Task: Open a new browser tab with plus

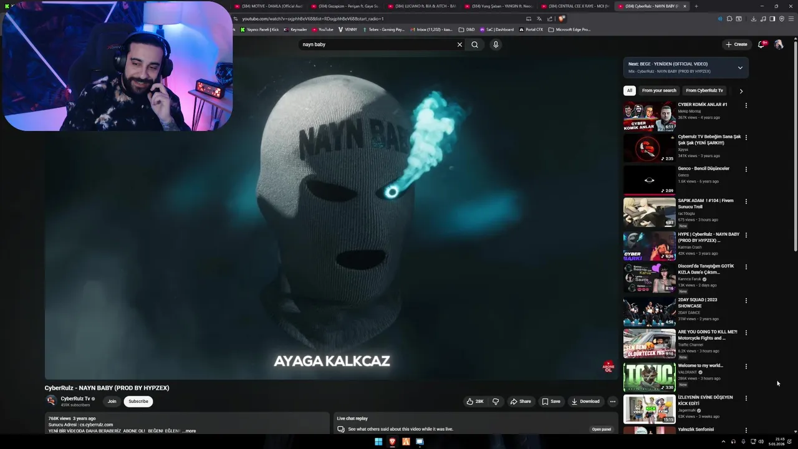Action: coord(696,6)
